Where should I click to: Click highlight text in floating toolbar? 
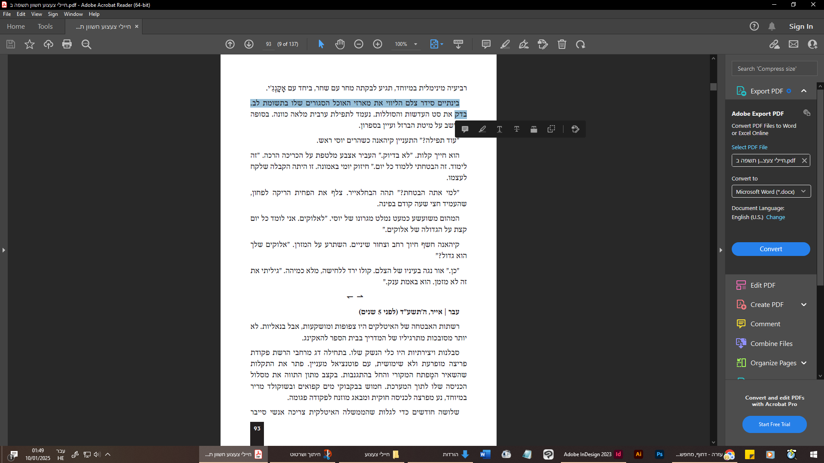coord(482,129)
